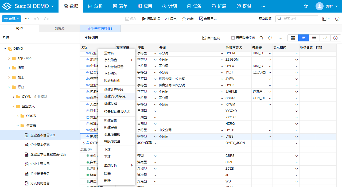The width and height of the screenshot is (342, 187).
Task: Open 预览数据 to preview data
Action: (x=265, y=19)
